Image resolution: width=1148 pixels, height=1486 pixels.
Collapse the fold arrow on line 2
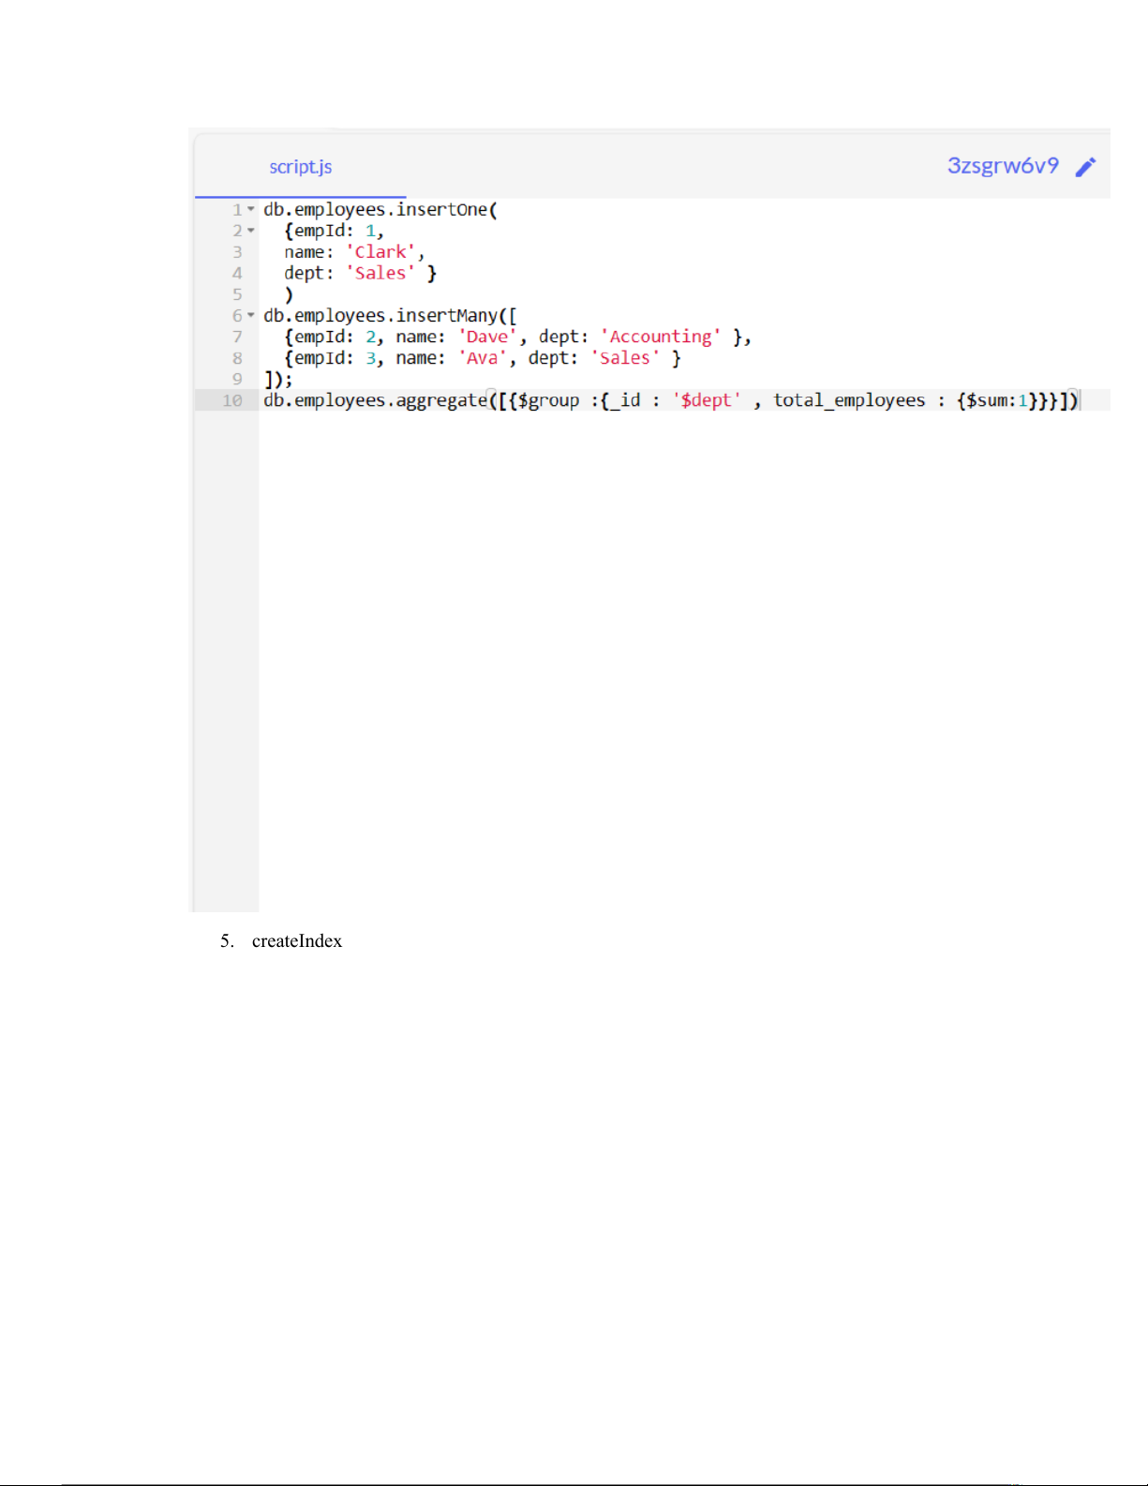click(251, 231)
